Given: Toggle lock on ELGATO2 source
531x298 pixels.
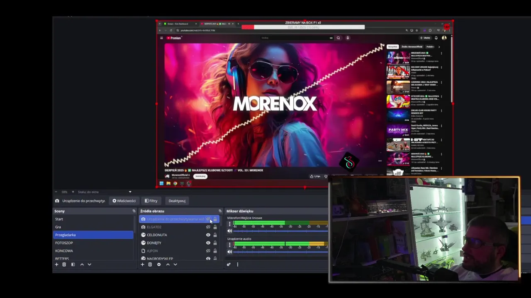Looking at the screenshot, I should [x=215, y=227].
